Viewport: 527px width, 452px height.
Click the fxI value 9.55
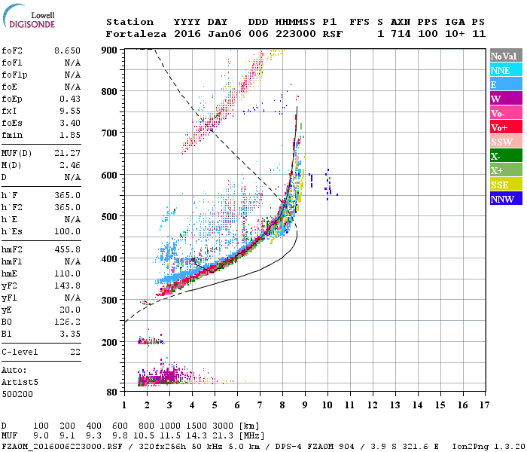pyautogui.click(x=70, y=111)
